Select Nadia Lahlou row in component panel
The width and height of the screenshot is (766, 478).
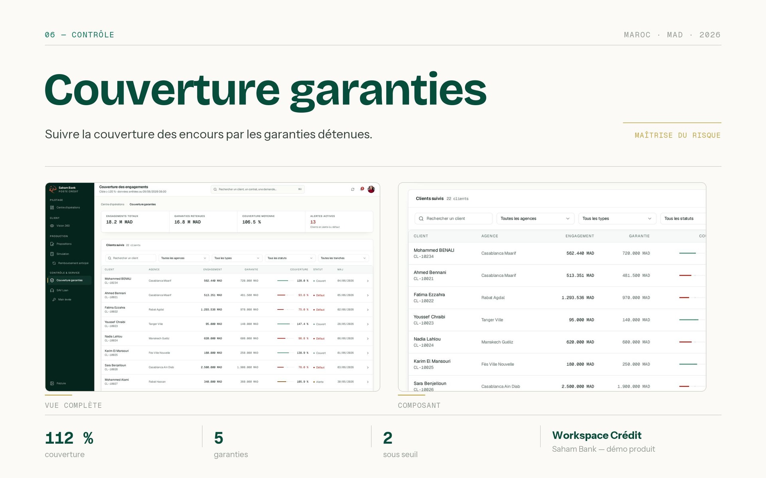(557, 342)
